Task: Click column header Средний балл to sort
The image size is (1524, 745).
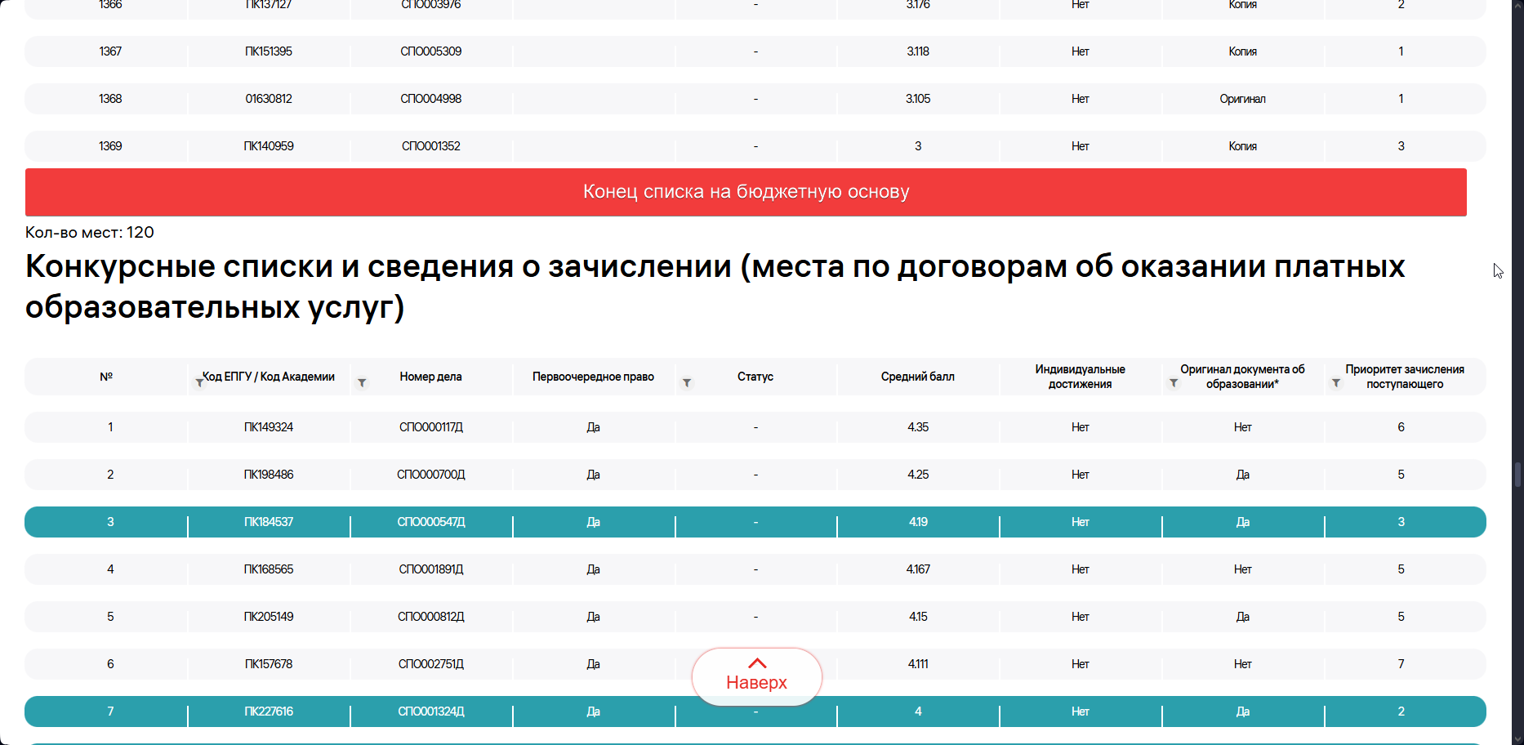Action: [917, 377]
